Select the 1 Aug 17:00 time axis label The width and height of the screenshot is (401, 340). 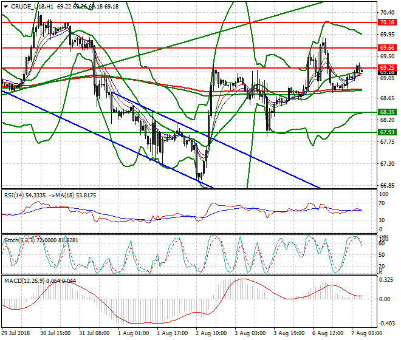click(172, 333)
